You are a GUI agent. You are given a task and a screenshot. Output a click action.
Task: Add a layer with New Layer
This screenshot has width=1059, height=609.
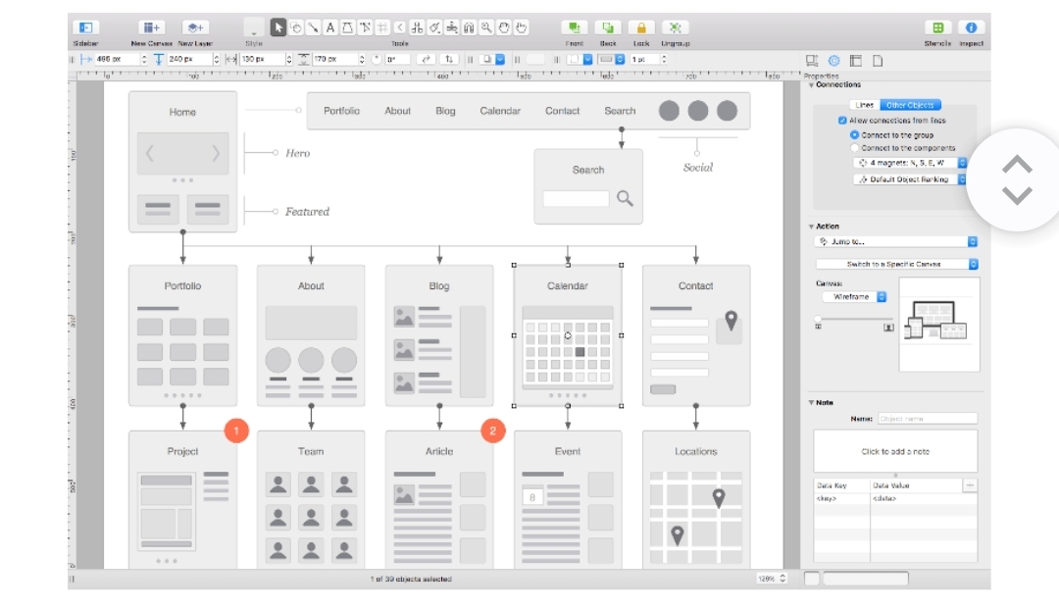(195, 28)
